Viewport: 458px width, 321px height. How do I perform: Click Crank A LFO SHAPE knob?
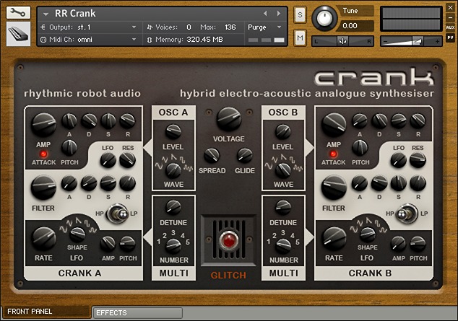(x=77, y=234)
